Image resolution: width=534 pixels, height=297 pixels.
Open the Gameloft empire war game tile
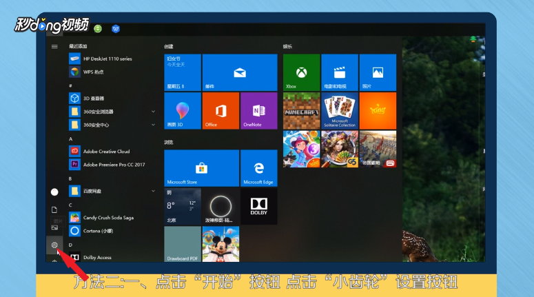pos(378,149)
